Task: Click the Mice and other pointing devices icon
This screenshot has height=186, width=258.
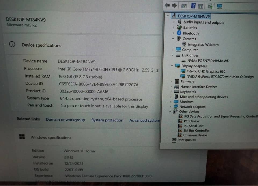Action: click(176, 96)
